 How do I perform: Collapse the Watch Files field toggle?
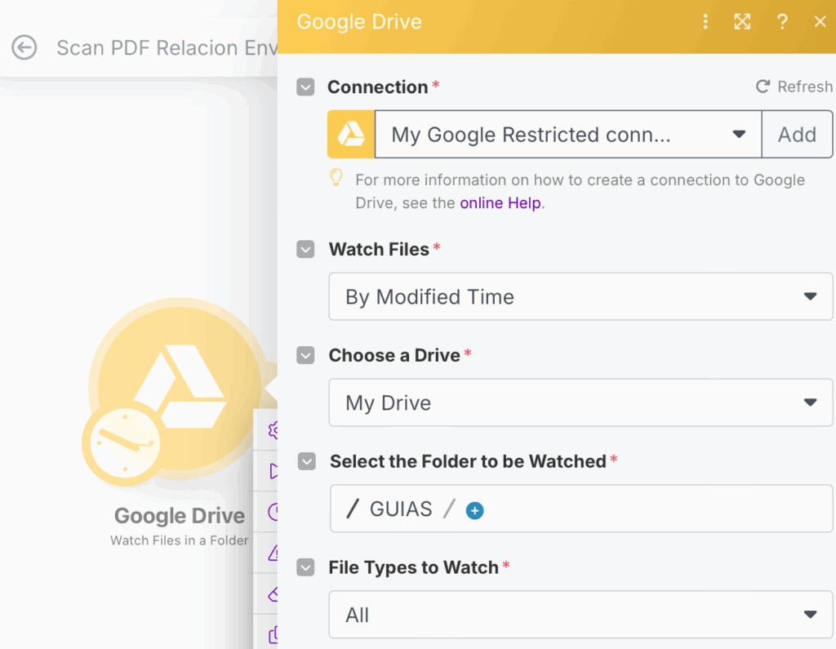click(305, 249)
